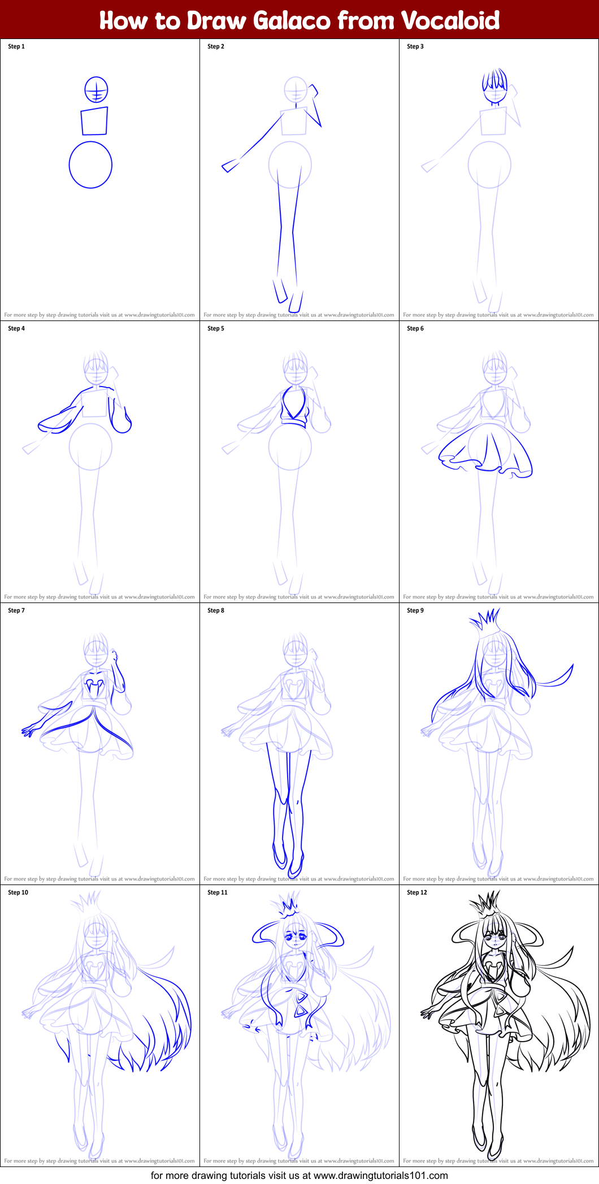Click the Step 1 panel's 'For more step by step' caption
The width and height of the screenshot is (599, 1184).
click(99, 315)
